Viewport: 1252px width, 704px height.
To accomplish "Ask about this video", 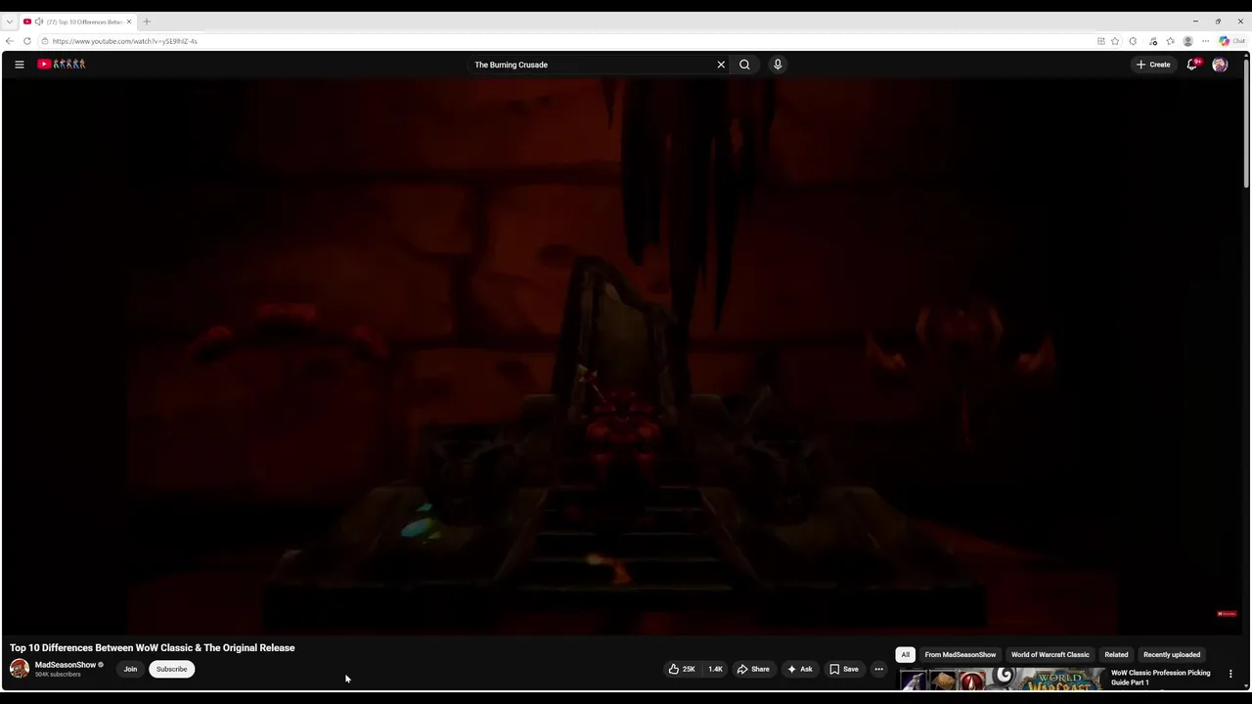I will [x=800, y=669].
